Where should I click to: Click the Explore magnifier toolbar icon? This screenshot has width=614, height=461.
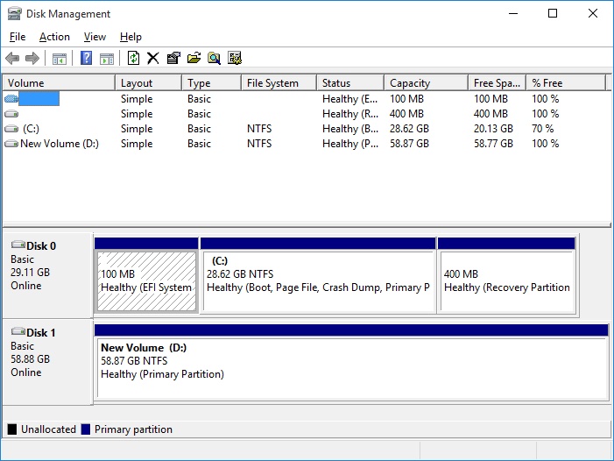[214, 59]
